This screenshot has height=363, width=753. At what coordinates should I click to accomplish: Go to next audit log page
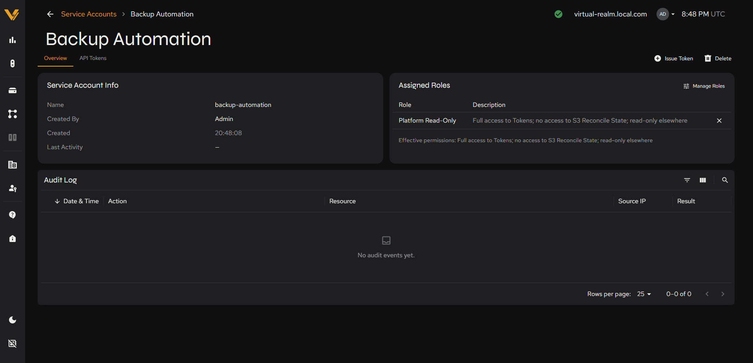723,294
